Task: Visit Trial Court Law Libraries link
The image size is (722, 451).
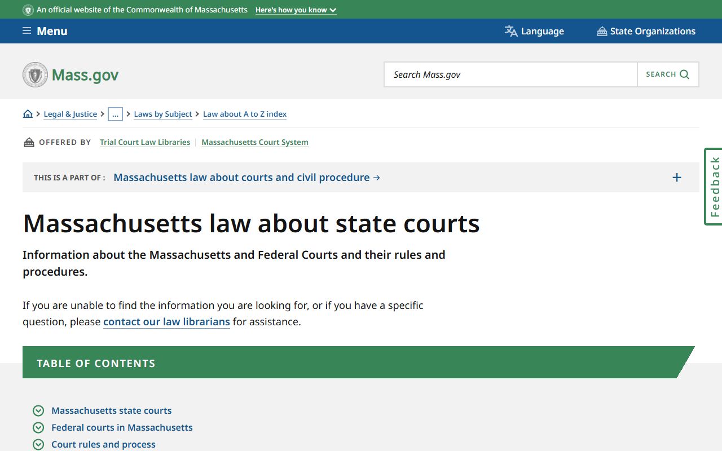Action: click(x=145, y=142)
